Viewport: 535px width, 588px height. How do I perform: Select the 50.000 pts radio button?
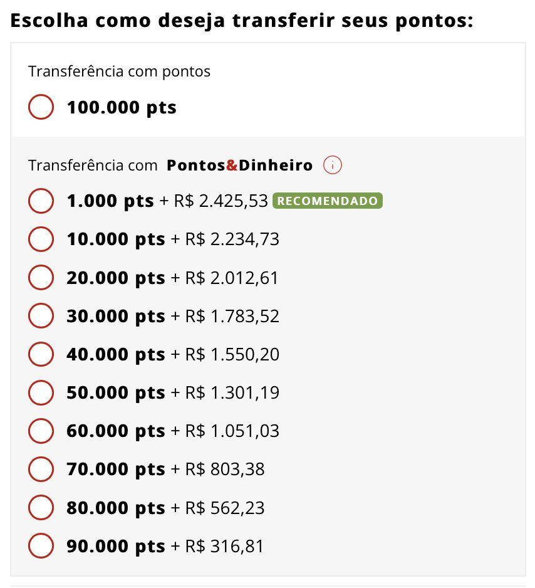[41, 392]
